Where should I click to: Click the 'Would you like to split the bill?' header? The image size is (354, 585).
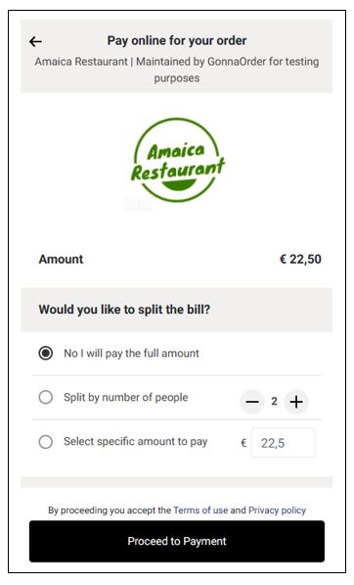pyautogui.click(x=124, y=310)
